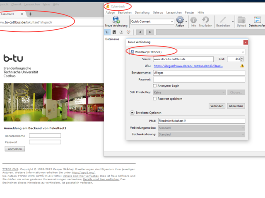Open the Ablage menu
265x198 pixels.
(x=110, y=12)
